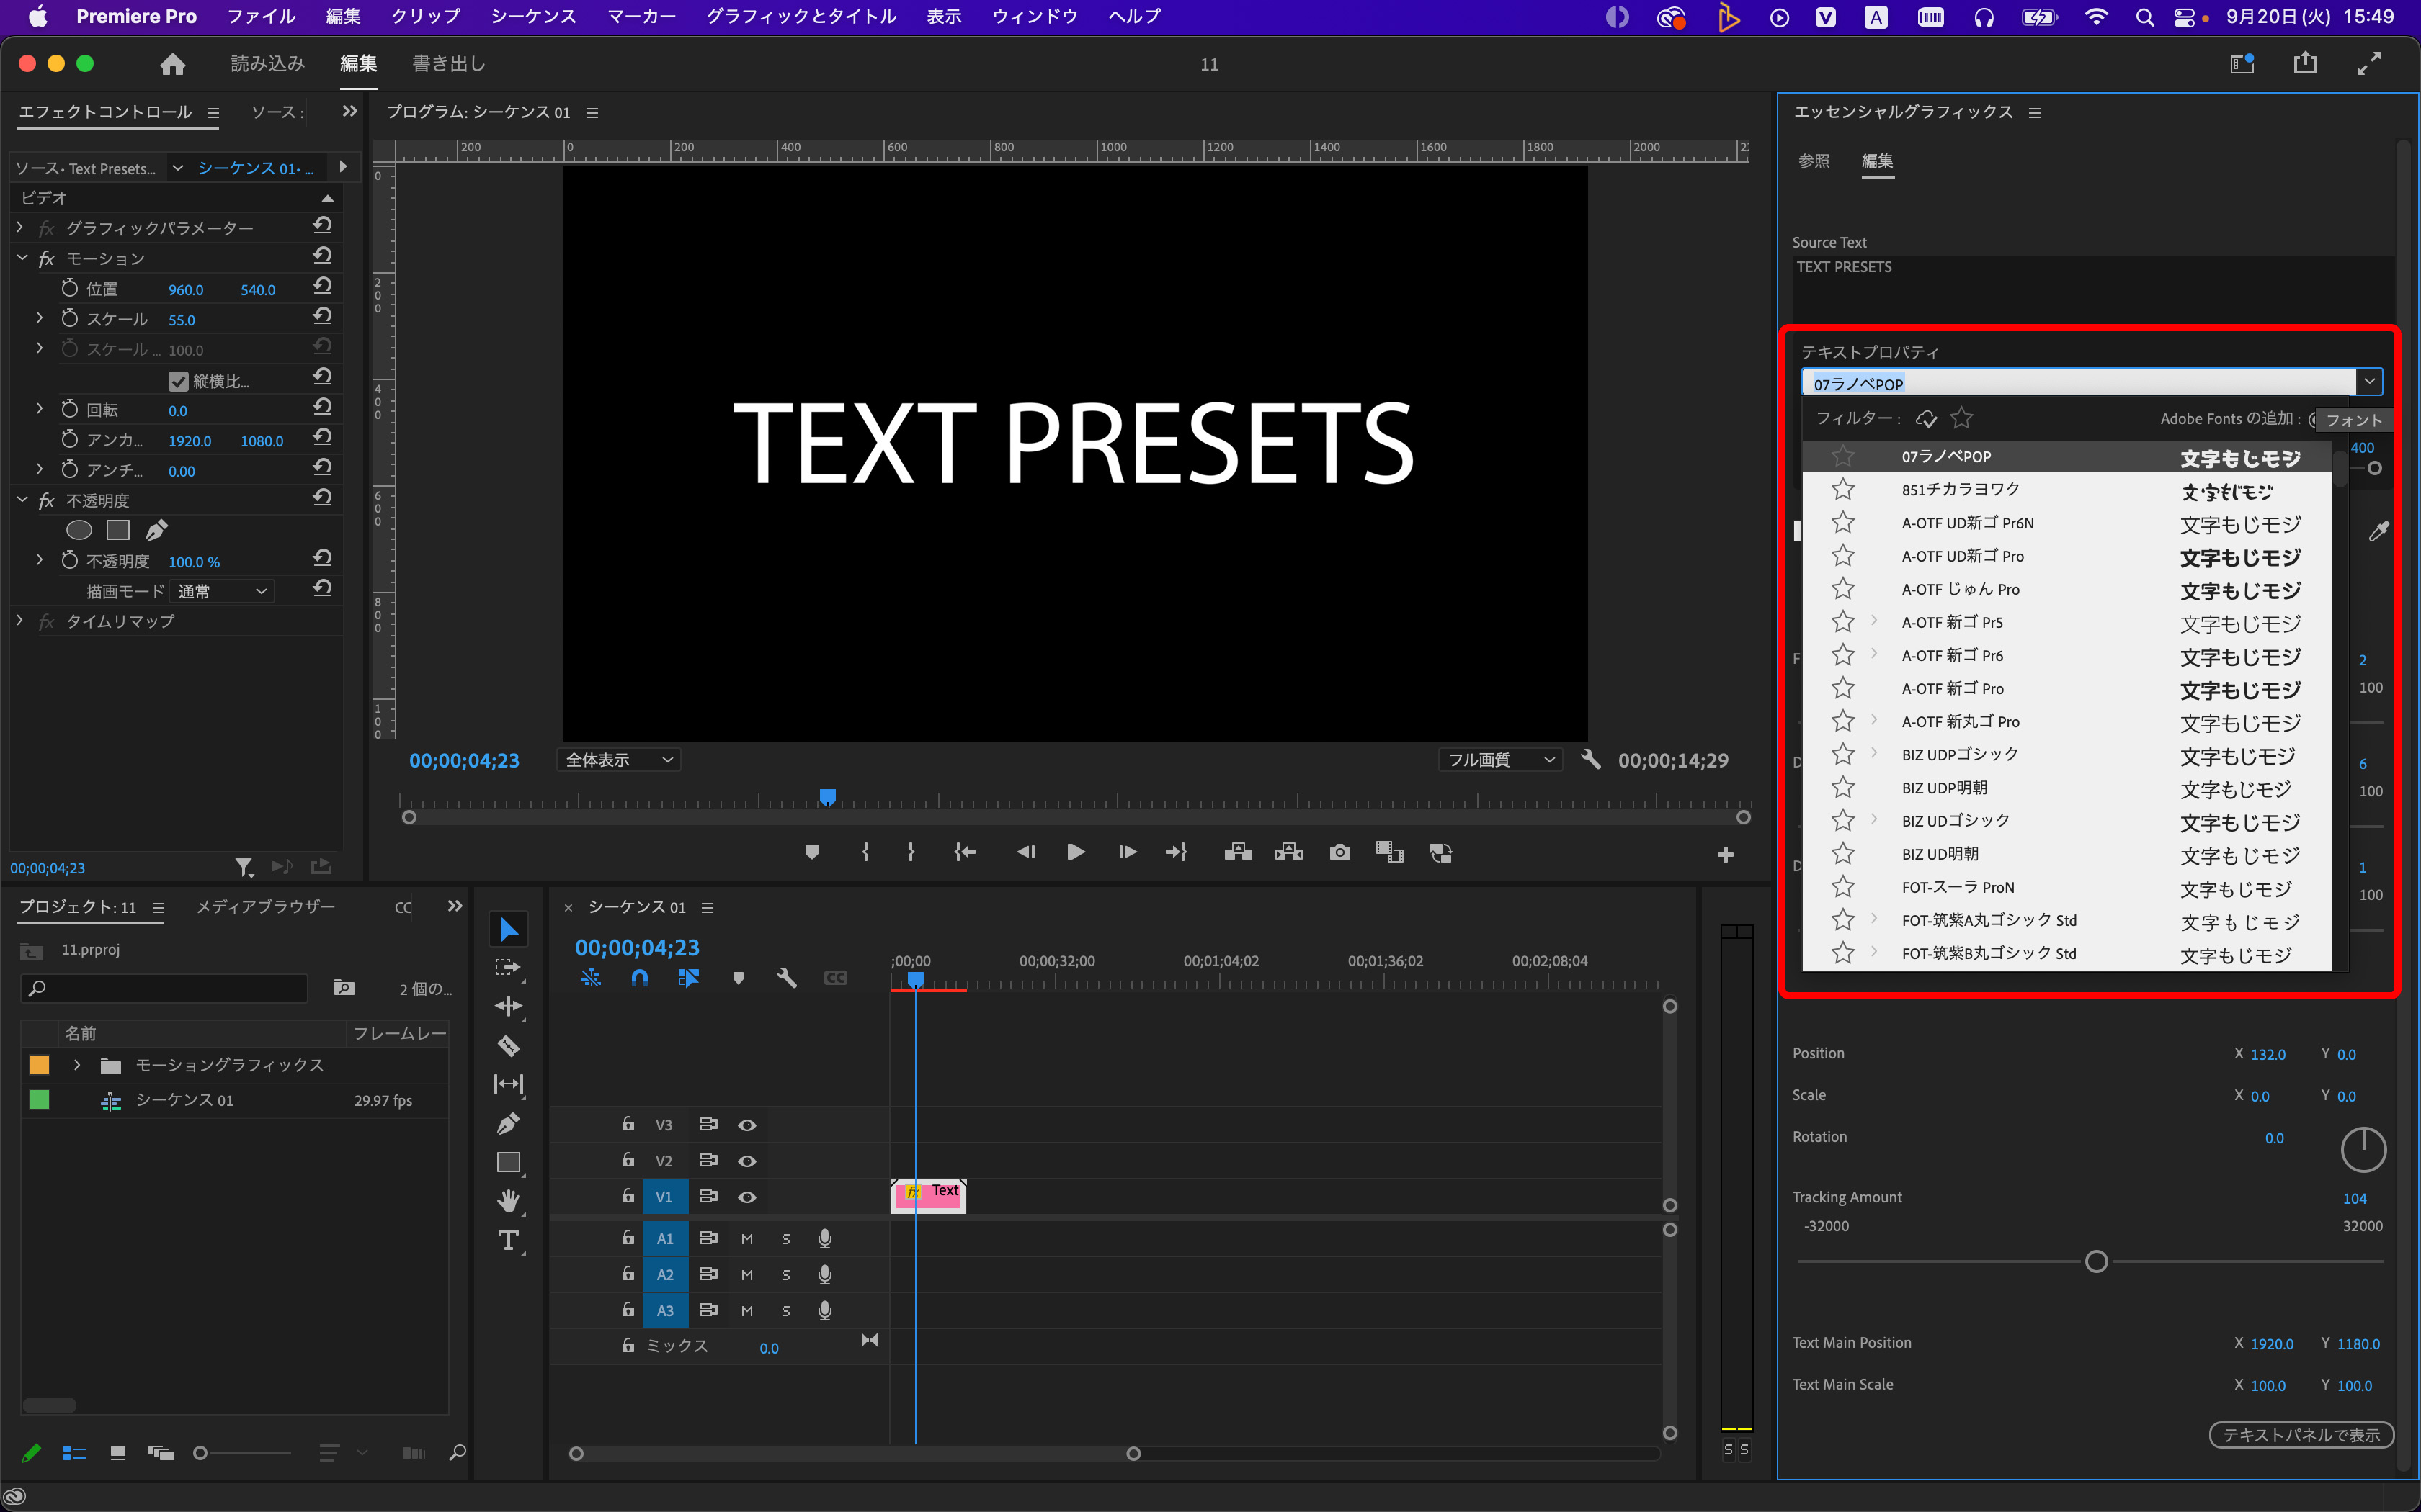Solo audio track A2

pos(785,1275)
